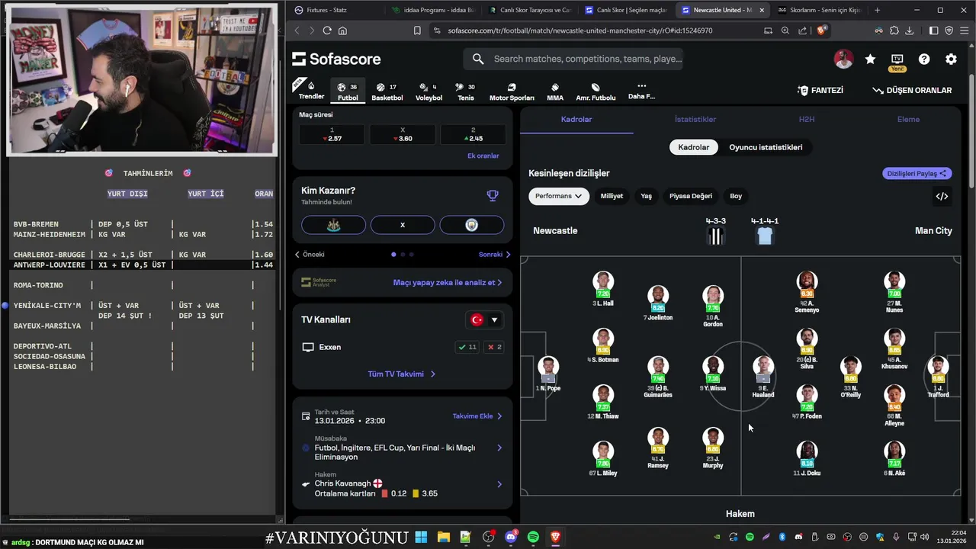Open Spotify from the taskbar
This screenshot has height=549, width=976.
coord(533,537)
